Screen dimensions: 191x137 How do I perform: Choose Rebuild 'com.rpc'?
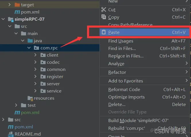(144, 128)
